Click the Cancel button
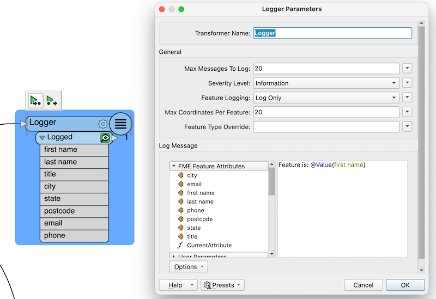The image size is (436, 299). 363,285
